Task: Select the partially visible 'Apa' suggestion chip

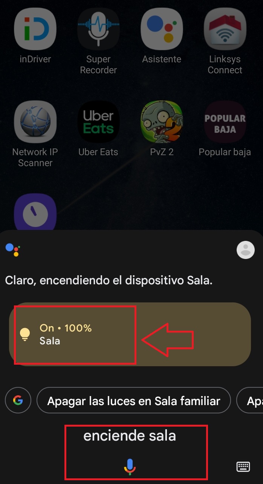Action: click(250, 401)
